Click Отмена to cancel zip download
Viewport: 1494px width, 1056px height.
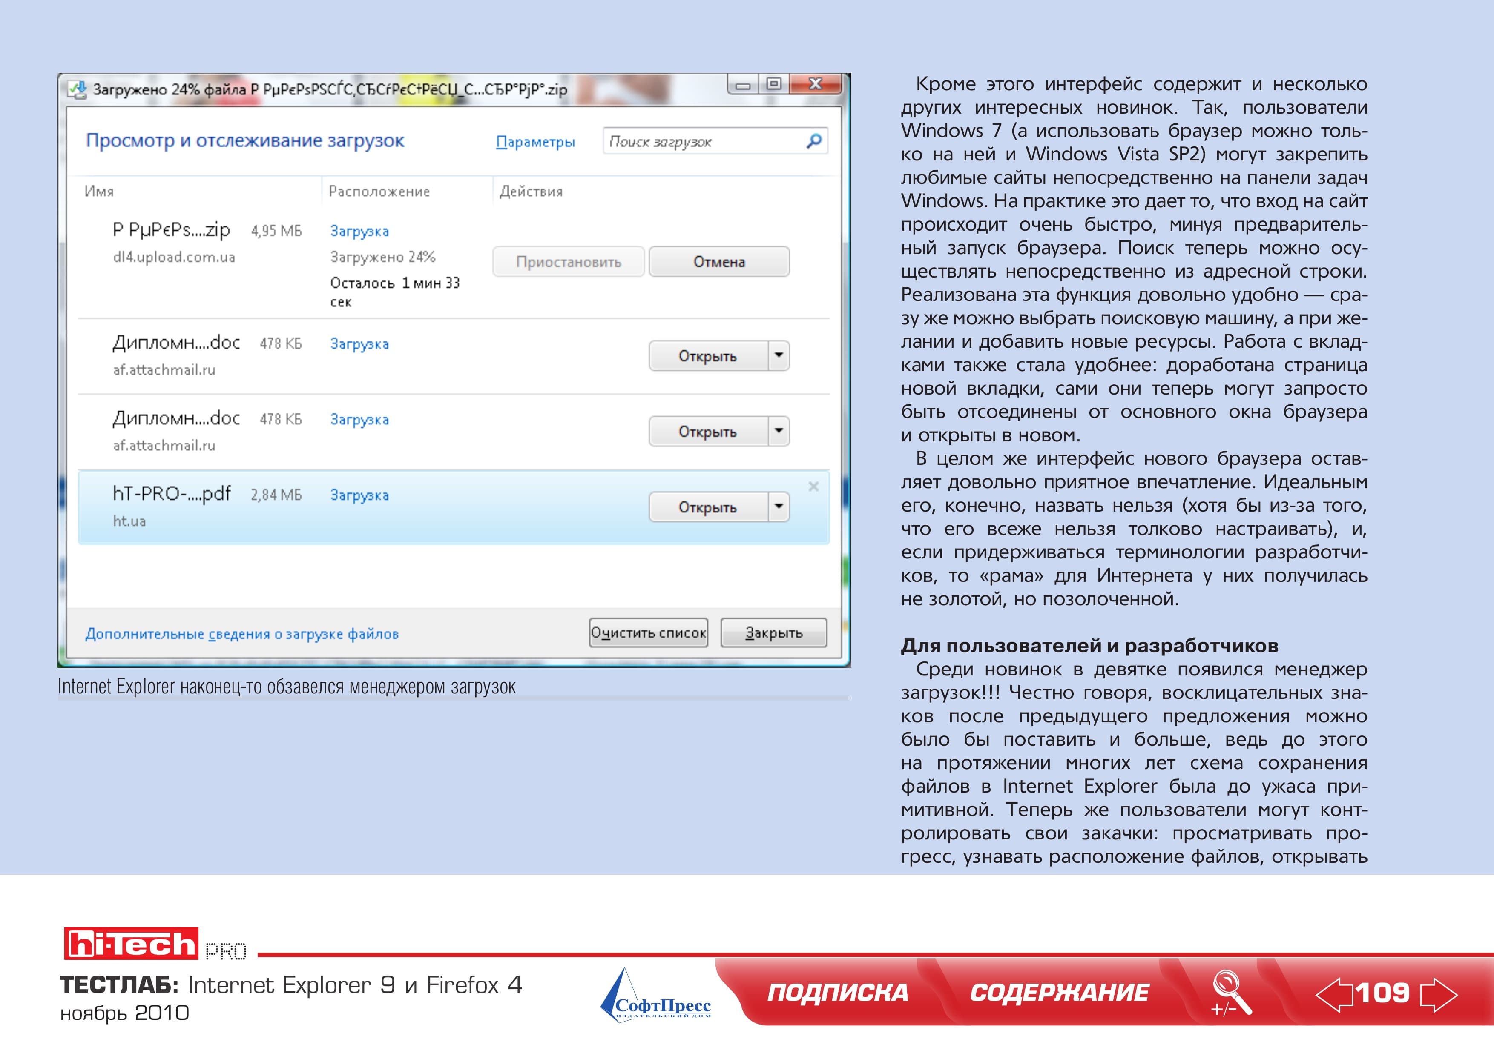click(x=719, y=261)
